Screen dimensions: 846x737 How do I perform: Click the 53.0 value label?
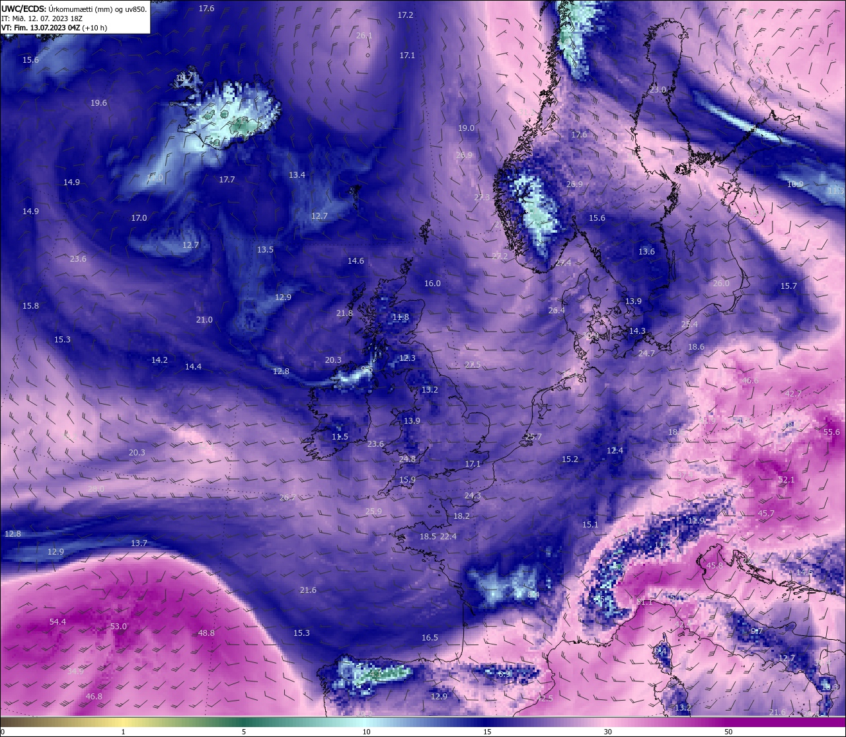(118, 627)
